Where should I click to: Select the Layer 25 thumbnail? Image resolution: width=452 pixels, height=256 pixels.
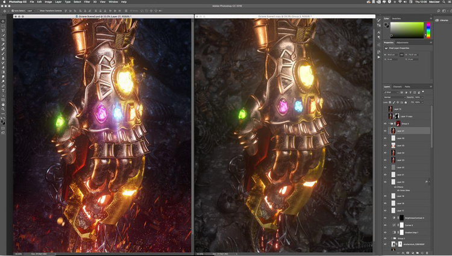click(x=393, y=145)
